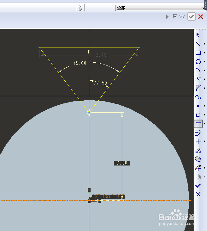Select the Arc sketch tool
The height and width of the screenshot is (231, 207).
click(198, 71)
